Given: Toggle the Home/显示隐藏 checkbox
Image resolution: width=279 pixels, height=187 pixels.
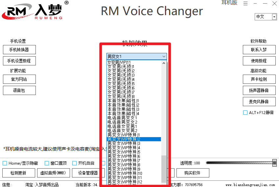Looking at the screenshot, I should click(5, 163).
